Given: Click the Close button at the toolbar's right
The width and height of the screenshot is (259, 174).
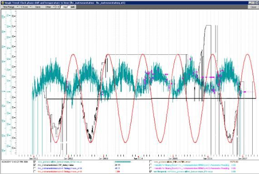Looking at the screenshot, I should 253,7.
